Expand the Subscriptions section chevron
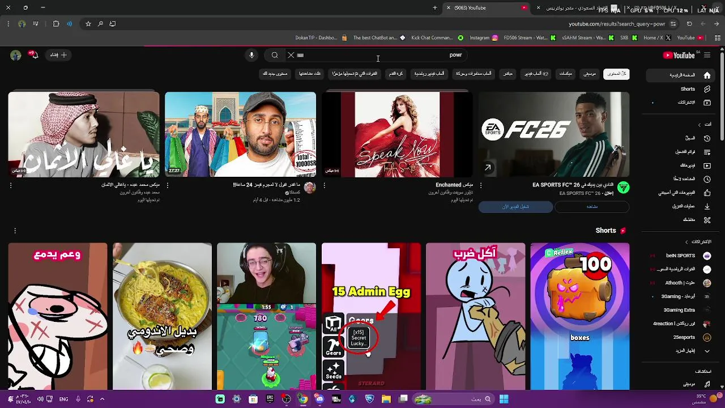The width and height of the screenshot is (725, 408). [687, 242]
